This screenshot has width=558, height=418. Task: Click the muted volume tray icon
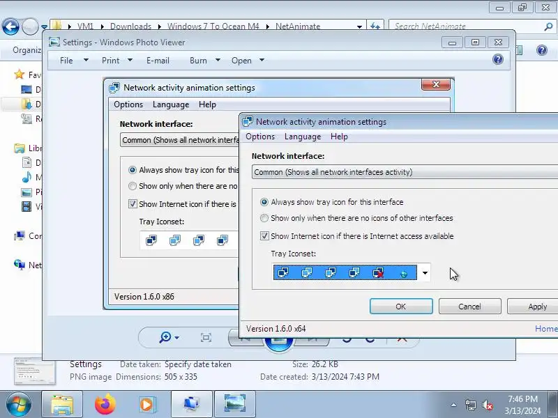coord(487,405)
